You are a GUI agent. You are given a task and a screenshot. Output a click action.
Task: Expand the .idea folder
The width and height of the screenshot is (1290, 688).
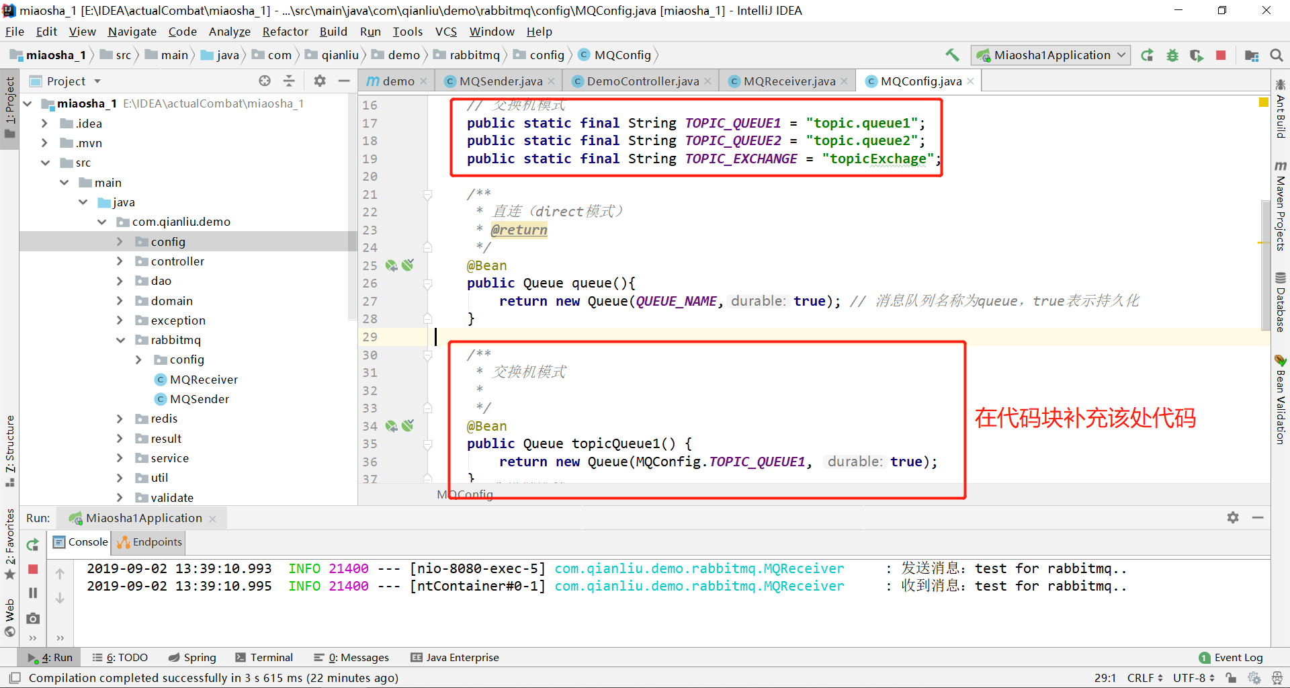pyautogui.click(x=44, y=124)
